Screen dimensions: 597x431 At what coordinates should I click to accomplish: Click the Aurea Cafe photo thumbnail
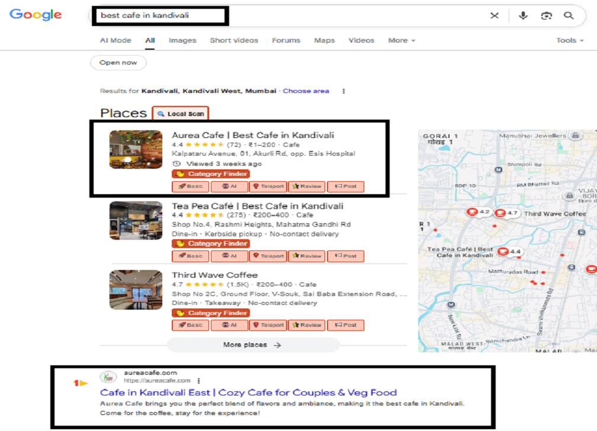136,150
